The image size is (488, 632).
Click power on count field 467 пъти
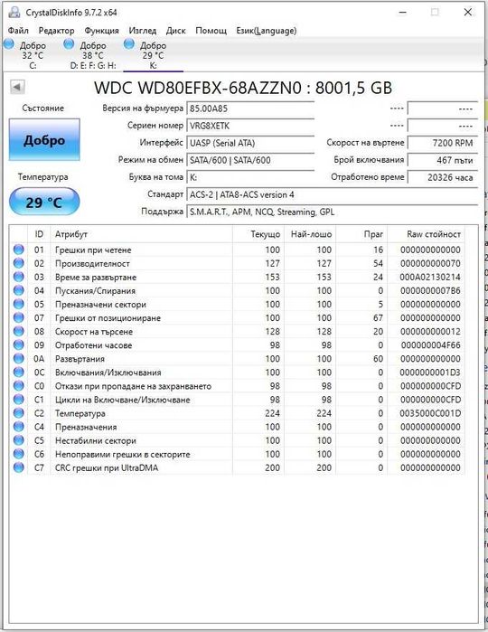click(443, 160)
